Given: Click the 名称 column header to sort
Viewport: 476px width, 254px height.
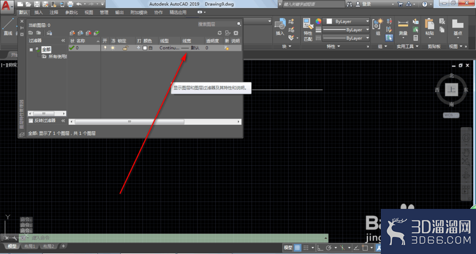Looking at the screenshot, I should click(x=81, y=41).
